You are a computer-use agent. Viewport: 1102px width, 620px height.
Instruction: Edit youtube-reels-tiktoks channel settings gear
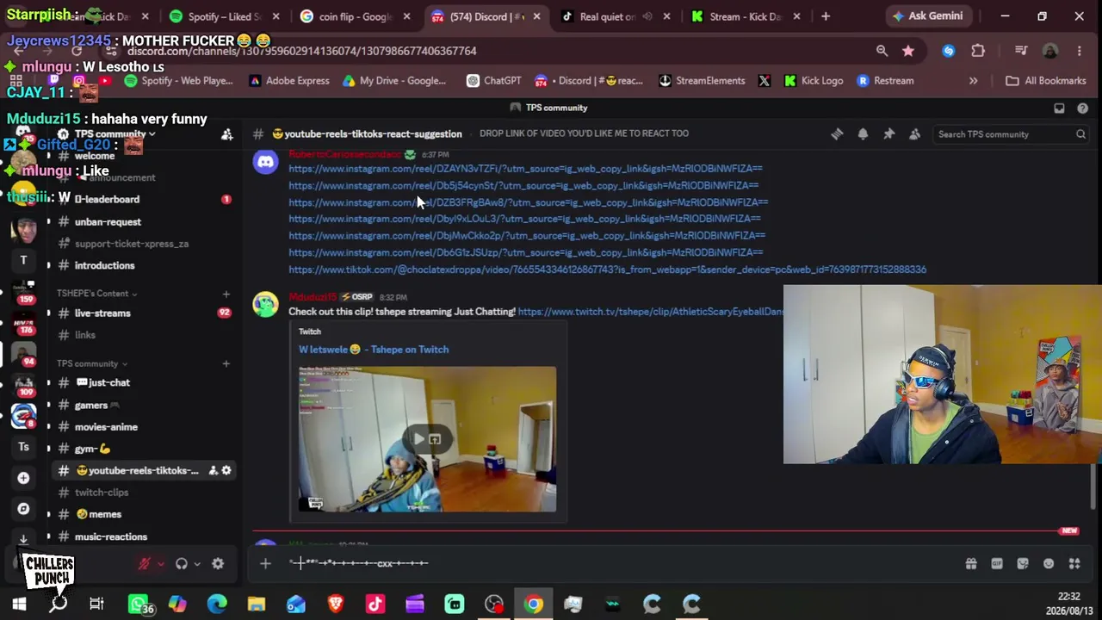226,470
